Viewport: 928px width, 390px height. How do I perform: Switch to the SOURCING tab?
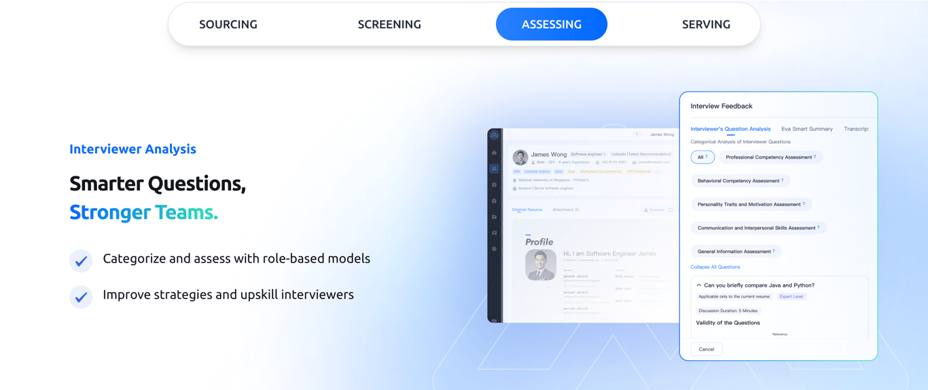click(228, 24)
